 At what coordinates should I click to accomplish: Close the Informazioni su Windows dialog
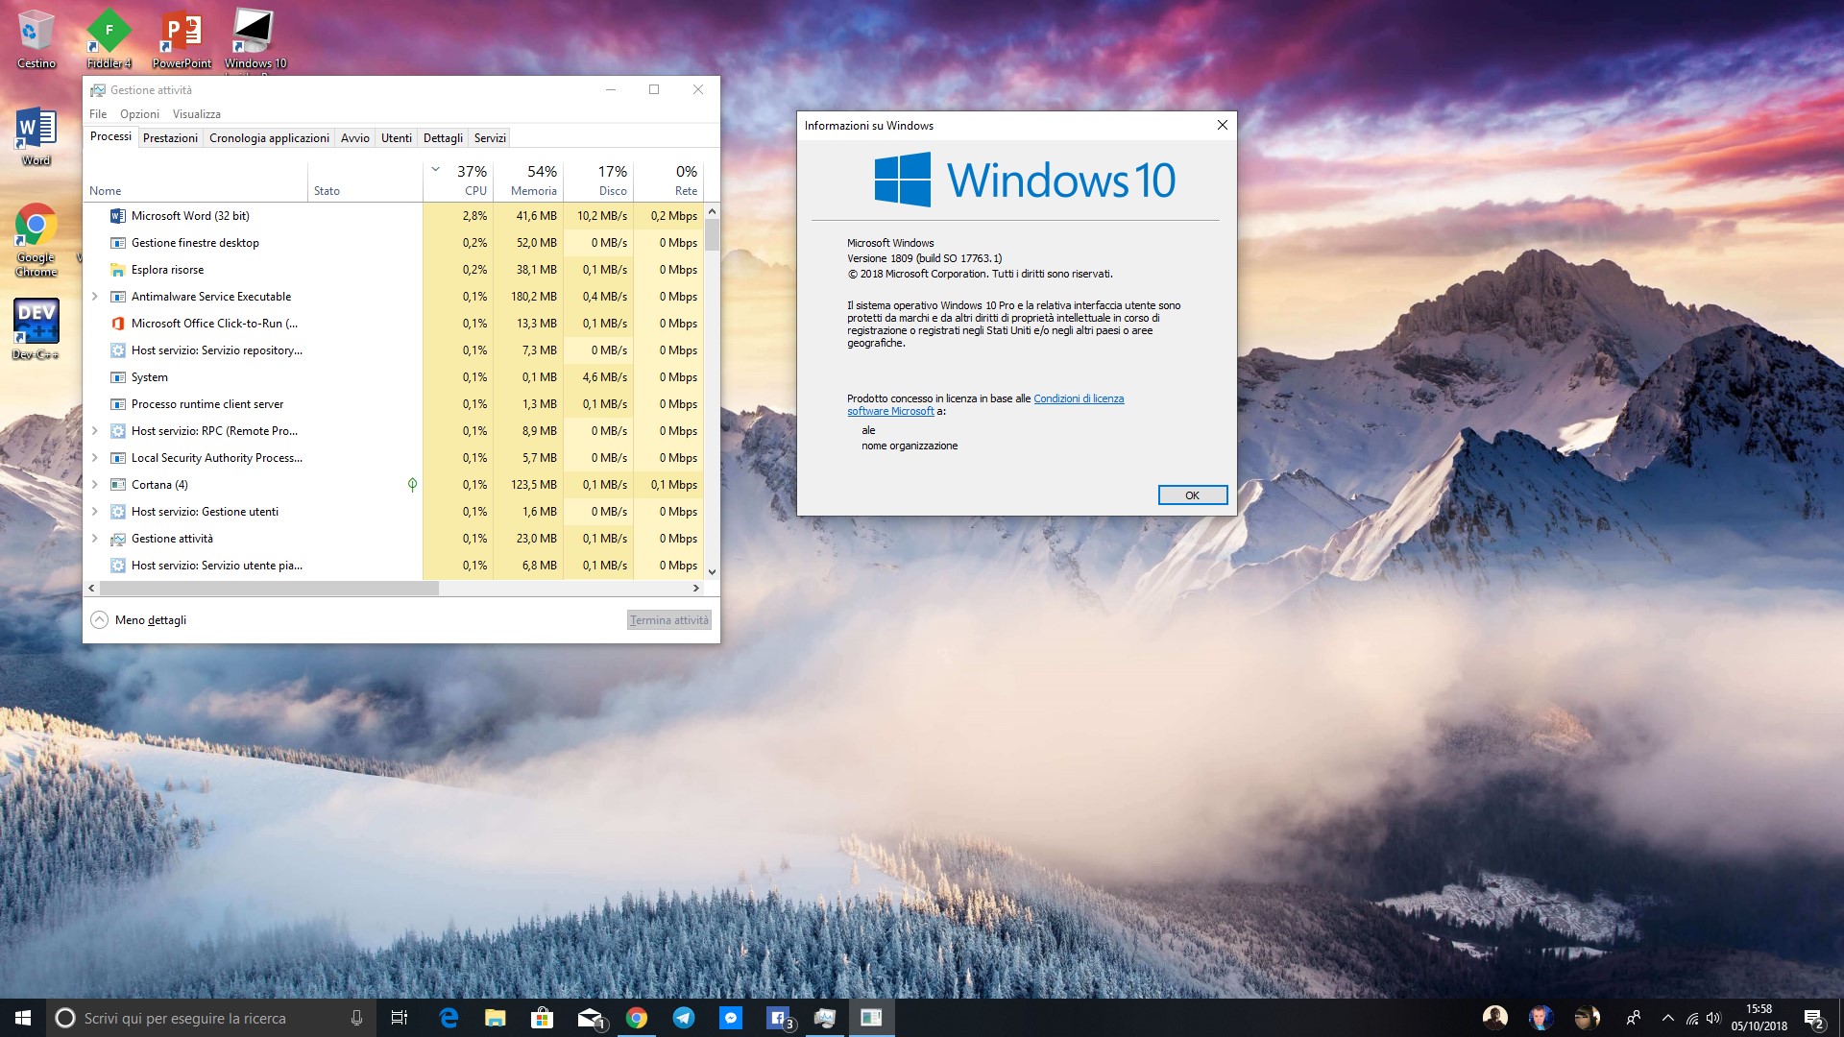coord(1222,126)
